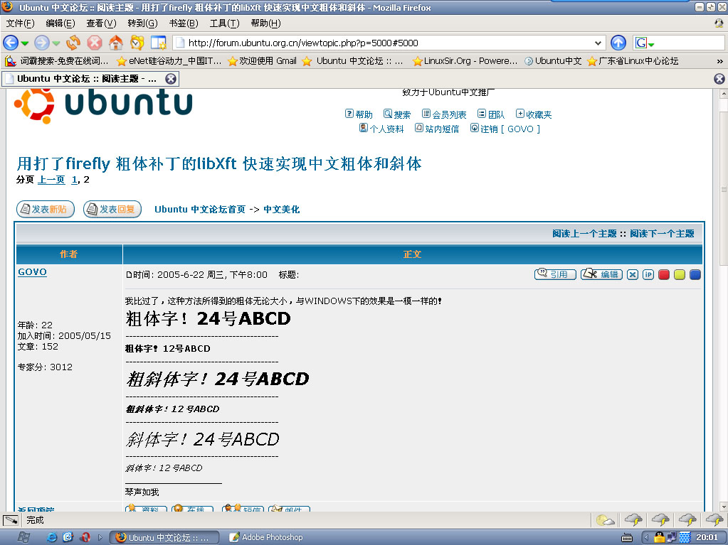Click the red Stop loading icon
728x545 pixels.
click(x=94, y=43)
